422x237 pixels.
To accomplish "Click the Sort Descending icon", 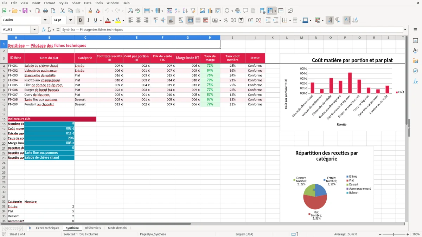I will [x=185, y=11].
